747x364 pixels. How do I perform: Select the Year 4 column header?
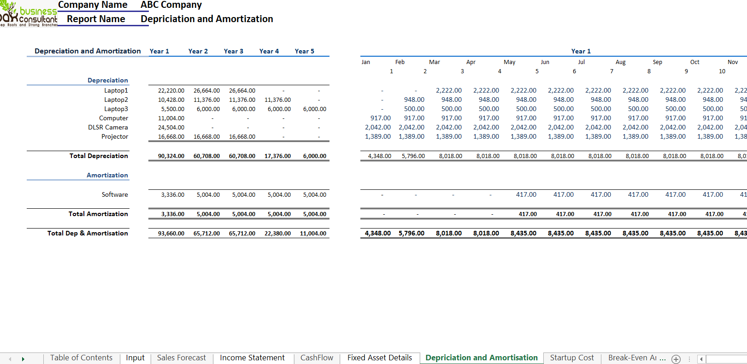click(269, 51)
